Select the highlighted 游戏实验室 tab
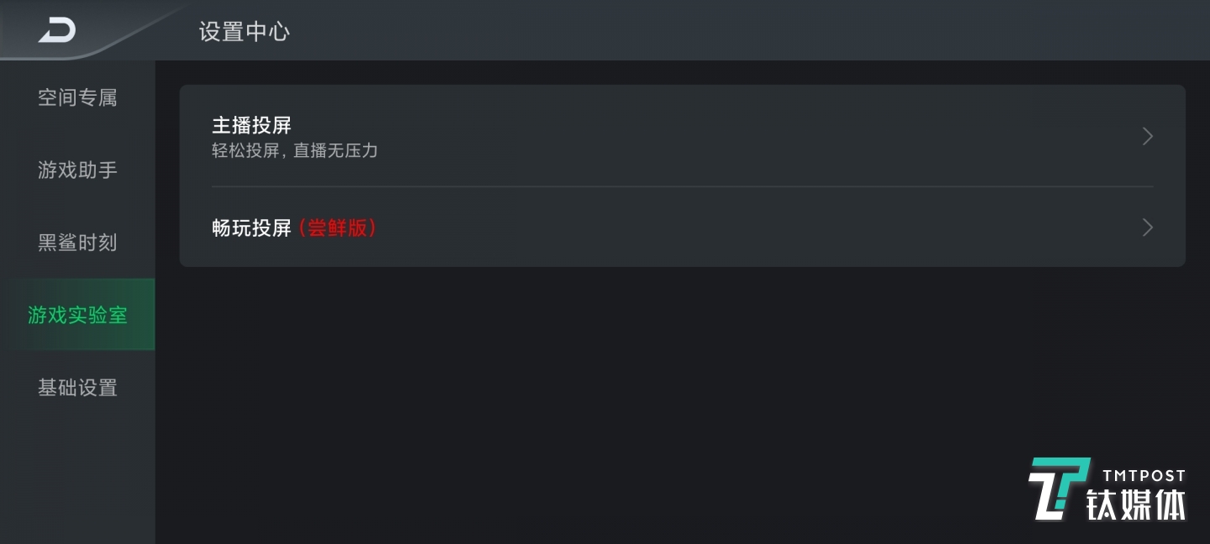Viewport: 1210px width, 544px height. 77,315
